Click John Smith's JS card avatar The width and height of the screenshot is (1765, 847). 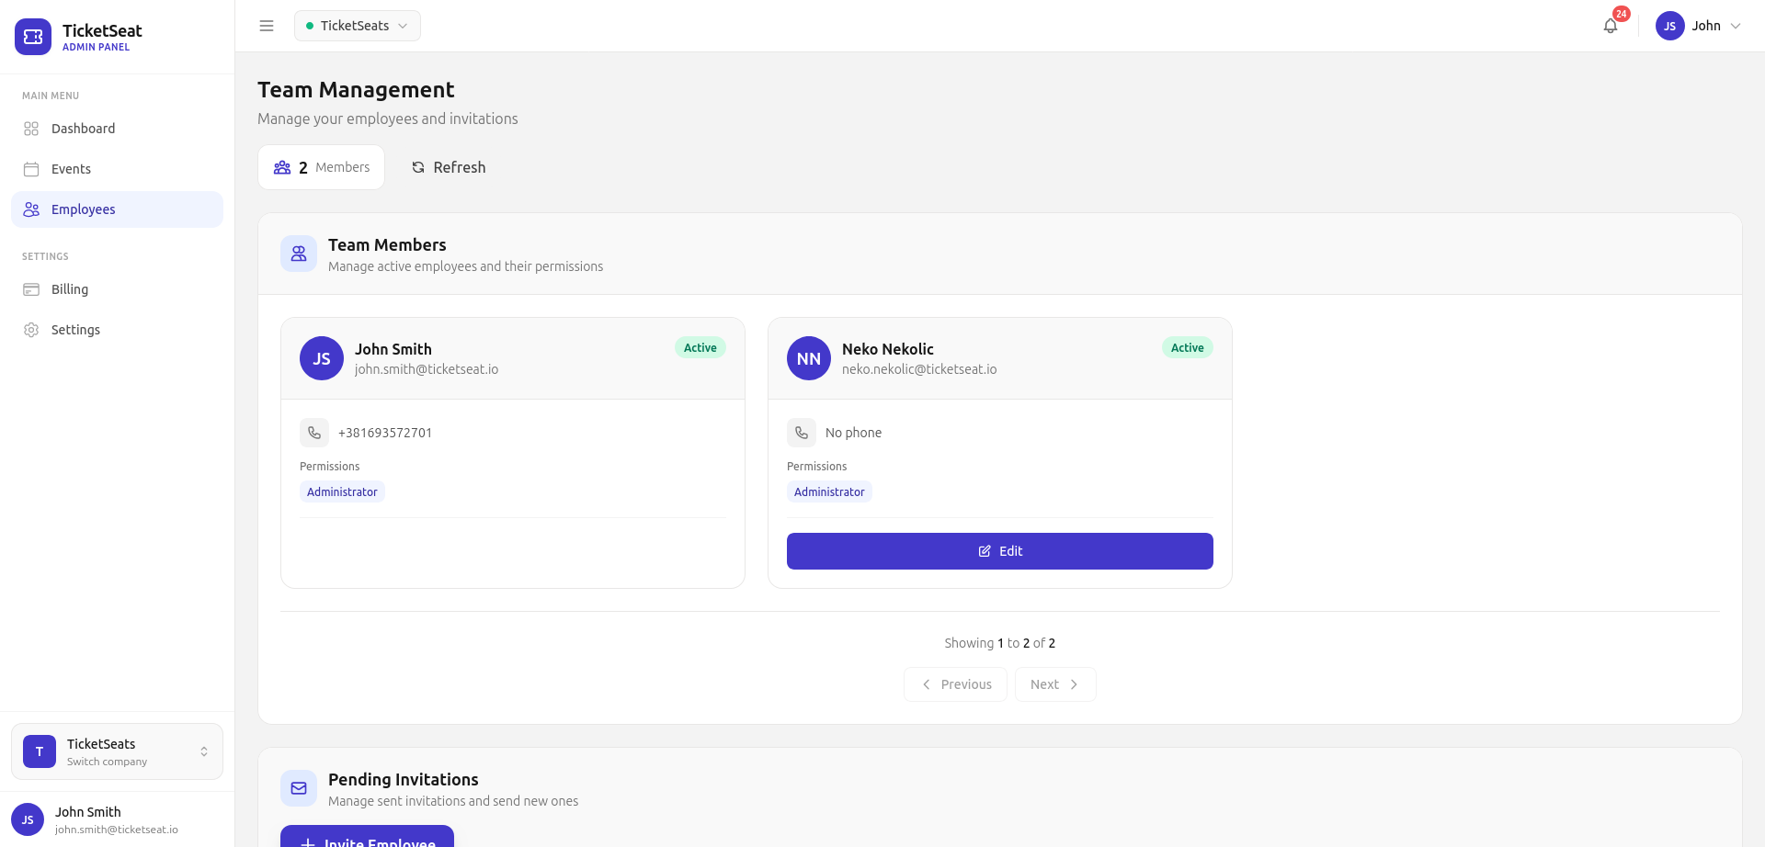[322, 358]
